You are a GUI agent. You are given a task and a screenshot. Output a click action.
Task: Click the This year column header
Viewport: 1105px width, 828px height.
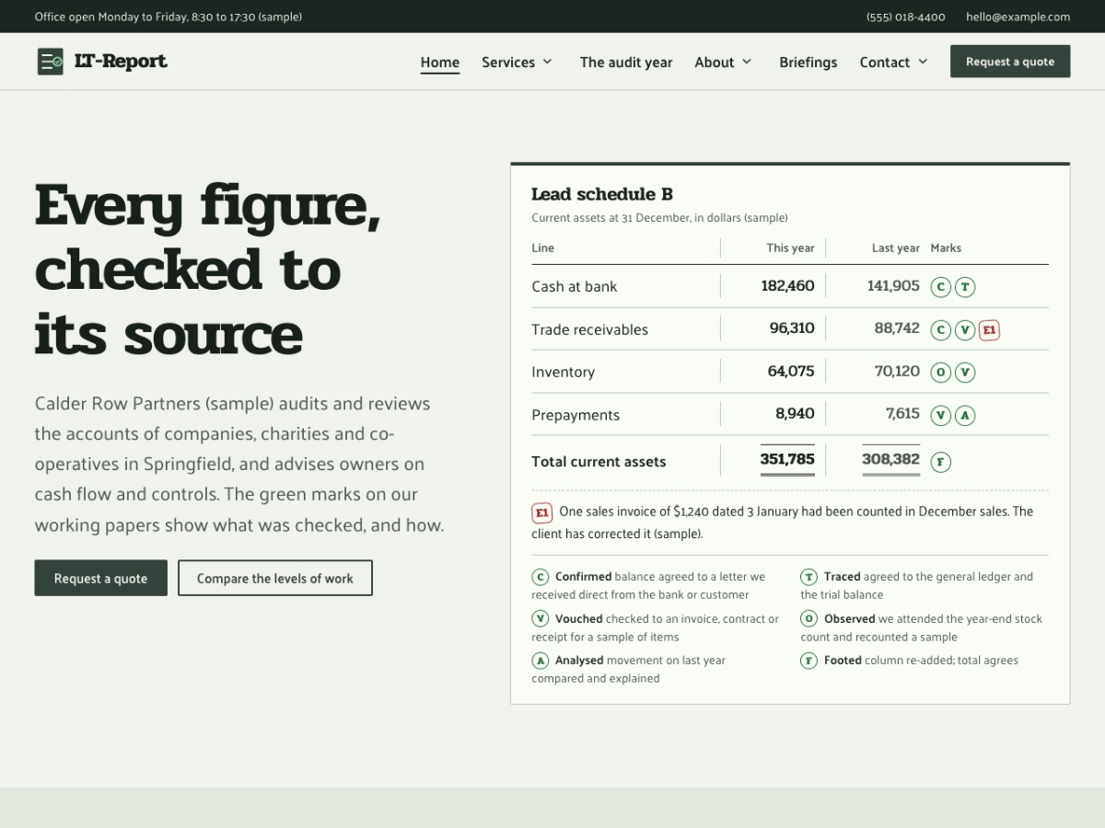(x=790, y=248)
